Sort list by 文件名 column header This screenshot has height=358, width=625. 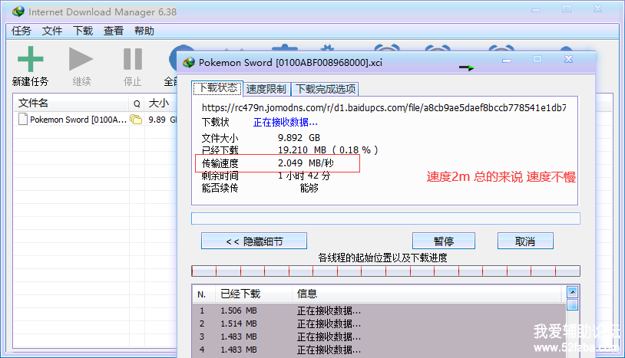click(x=71, y=103)
